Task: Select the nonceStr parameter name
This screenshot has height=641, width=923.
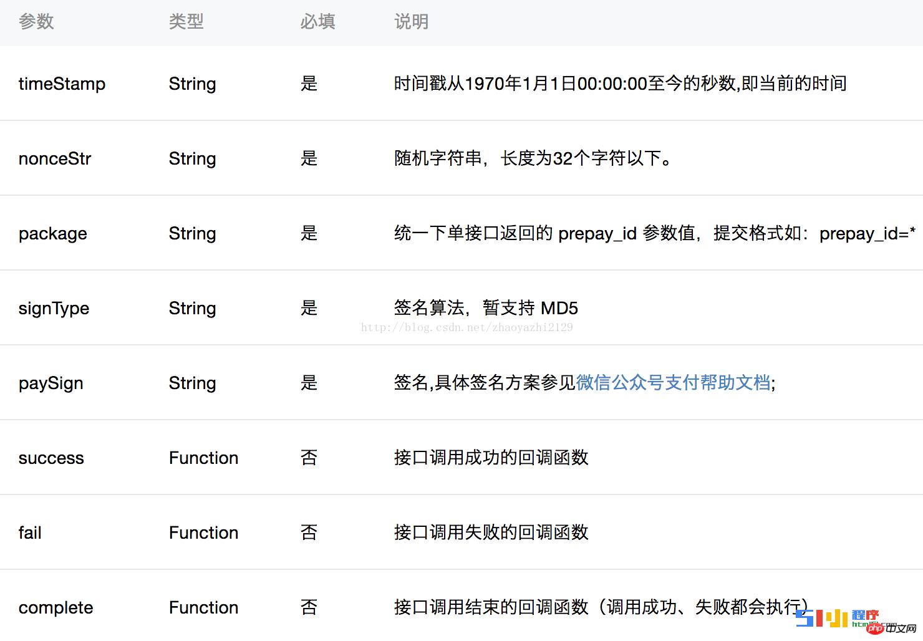Action: (54, 158)
